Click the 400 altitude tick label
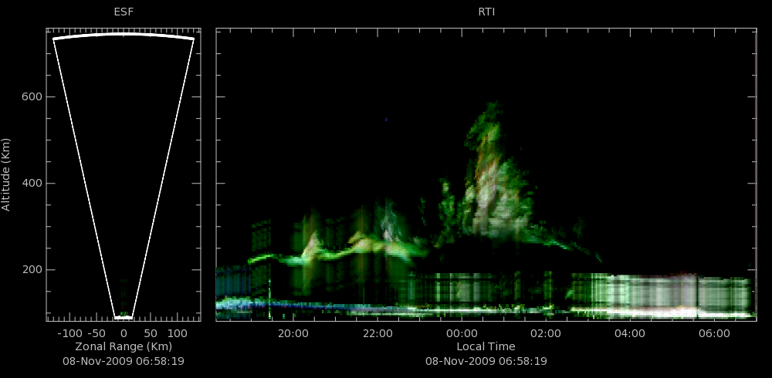Viewport: 772px width, 378px height. [32, 184]
